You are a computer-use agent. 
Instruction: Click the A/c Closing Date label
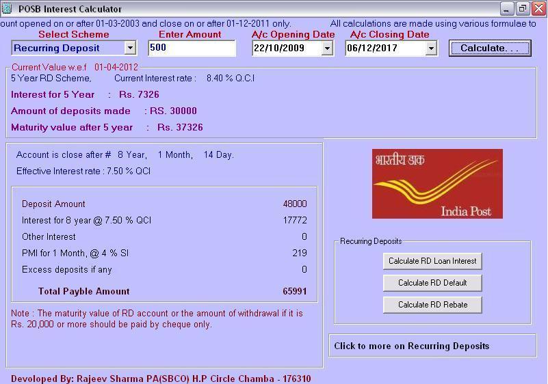[390, 34]
